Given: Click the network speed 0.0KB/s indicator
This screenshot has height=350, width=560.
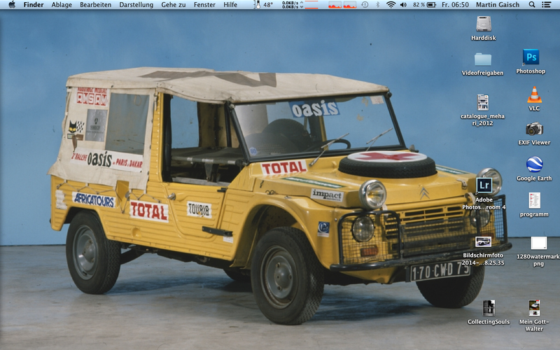Looking at the screenshot, I should pos(292,5).
